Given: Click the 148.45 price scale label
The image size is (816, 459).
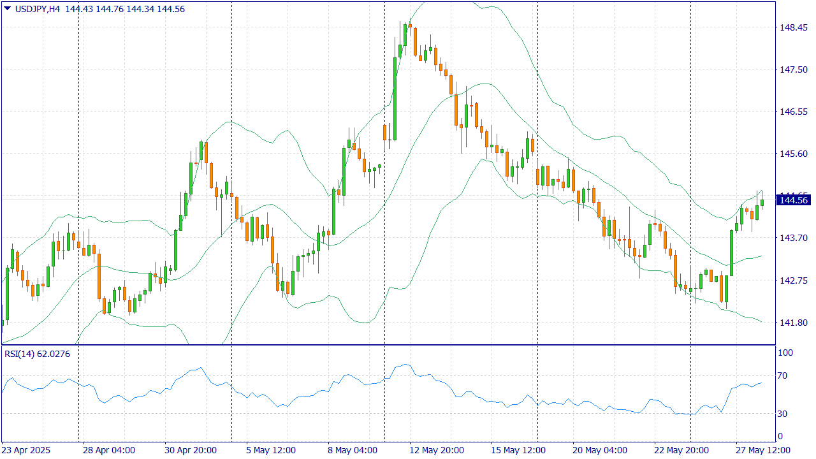Looking at the screenshot, I should point(793,27).
